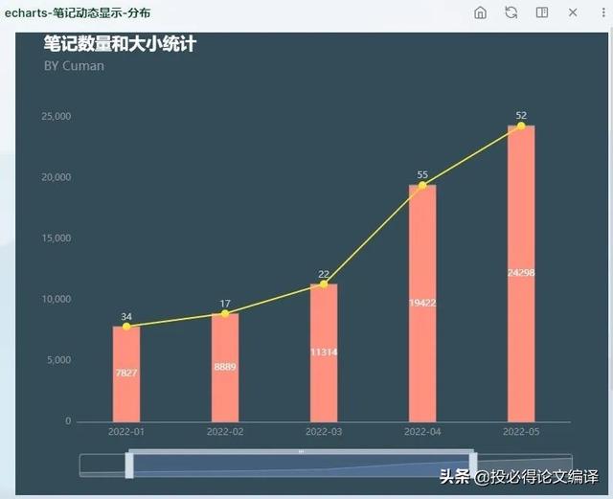Click the 2022-02 bar labeled 8889
Viewport: 613px width, 499px height.
pos(225,368)
